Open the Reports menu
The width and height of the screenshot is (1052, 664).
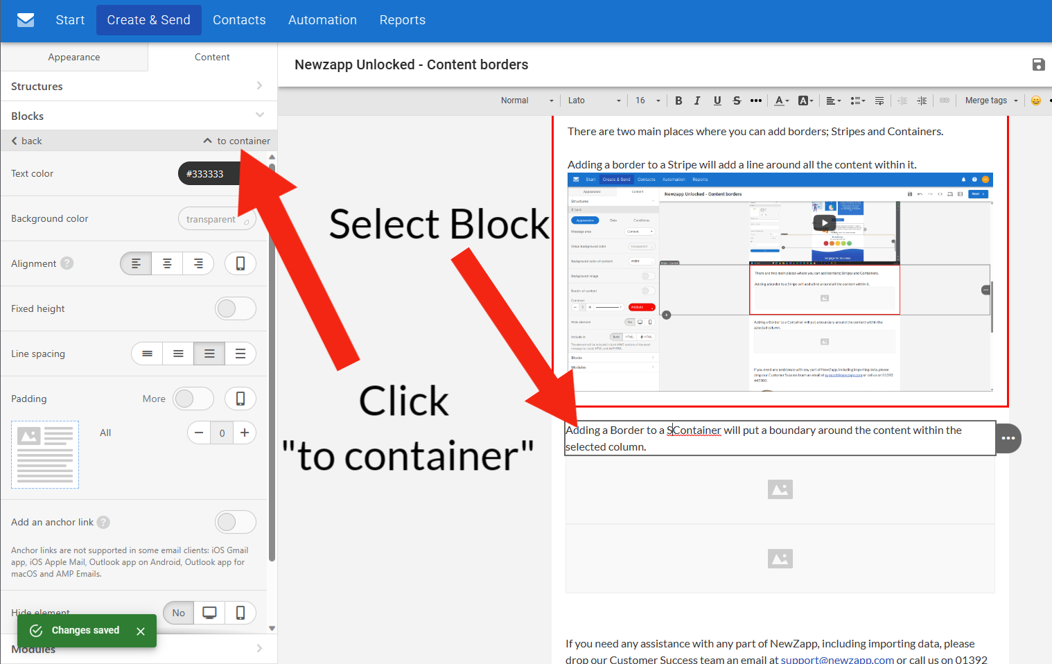tap(402, 20)
